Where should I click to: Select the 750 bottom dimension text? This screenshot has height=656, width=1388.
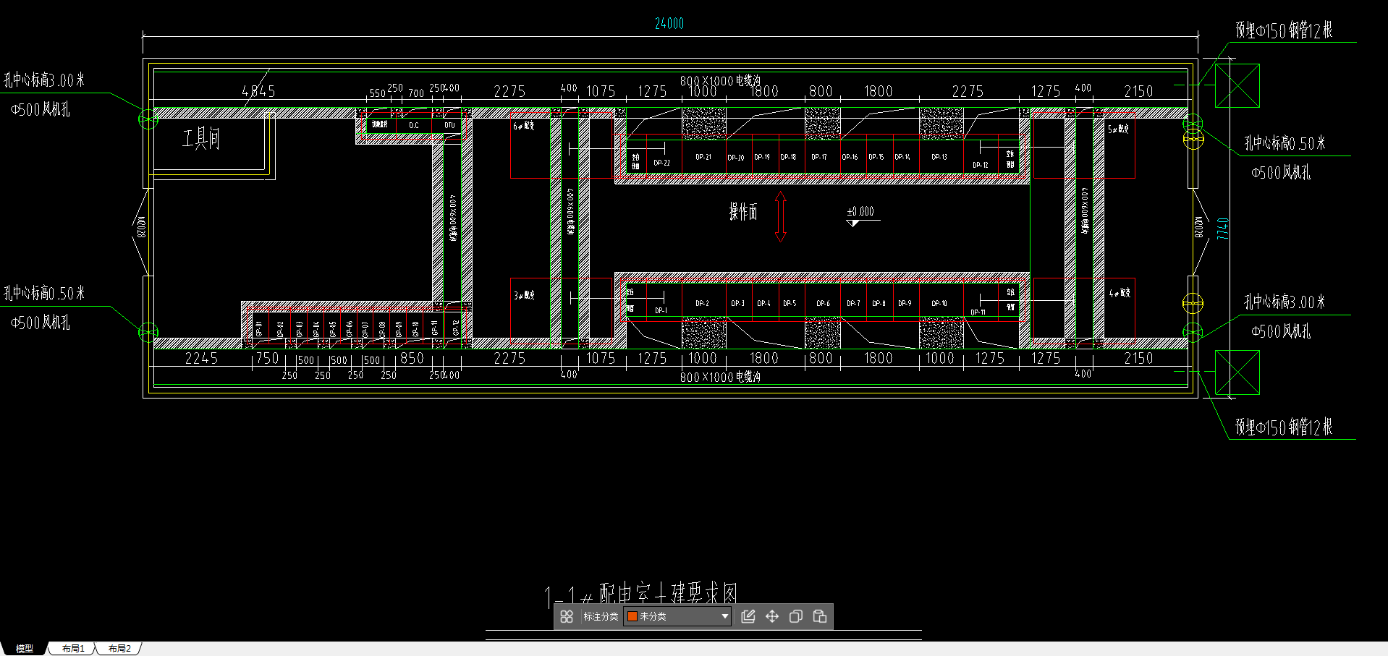[x=267, y=358]
